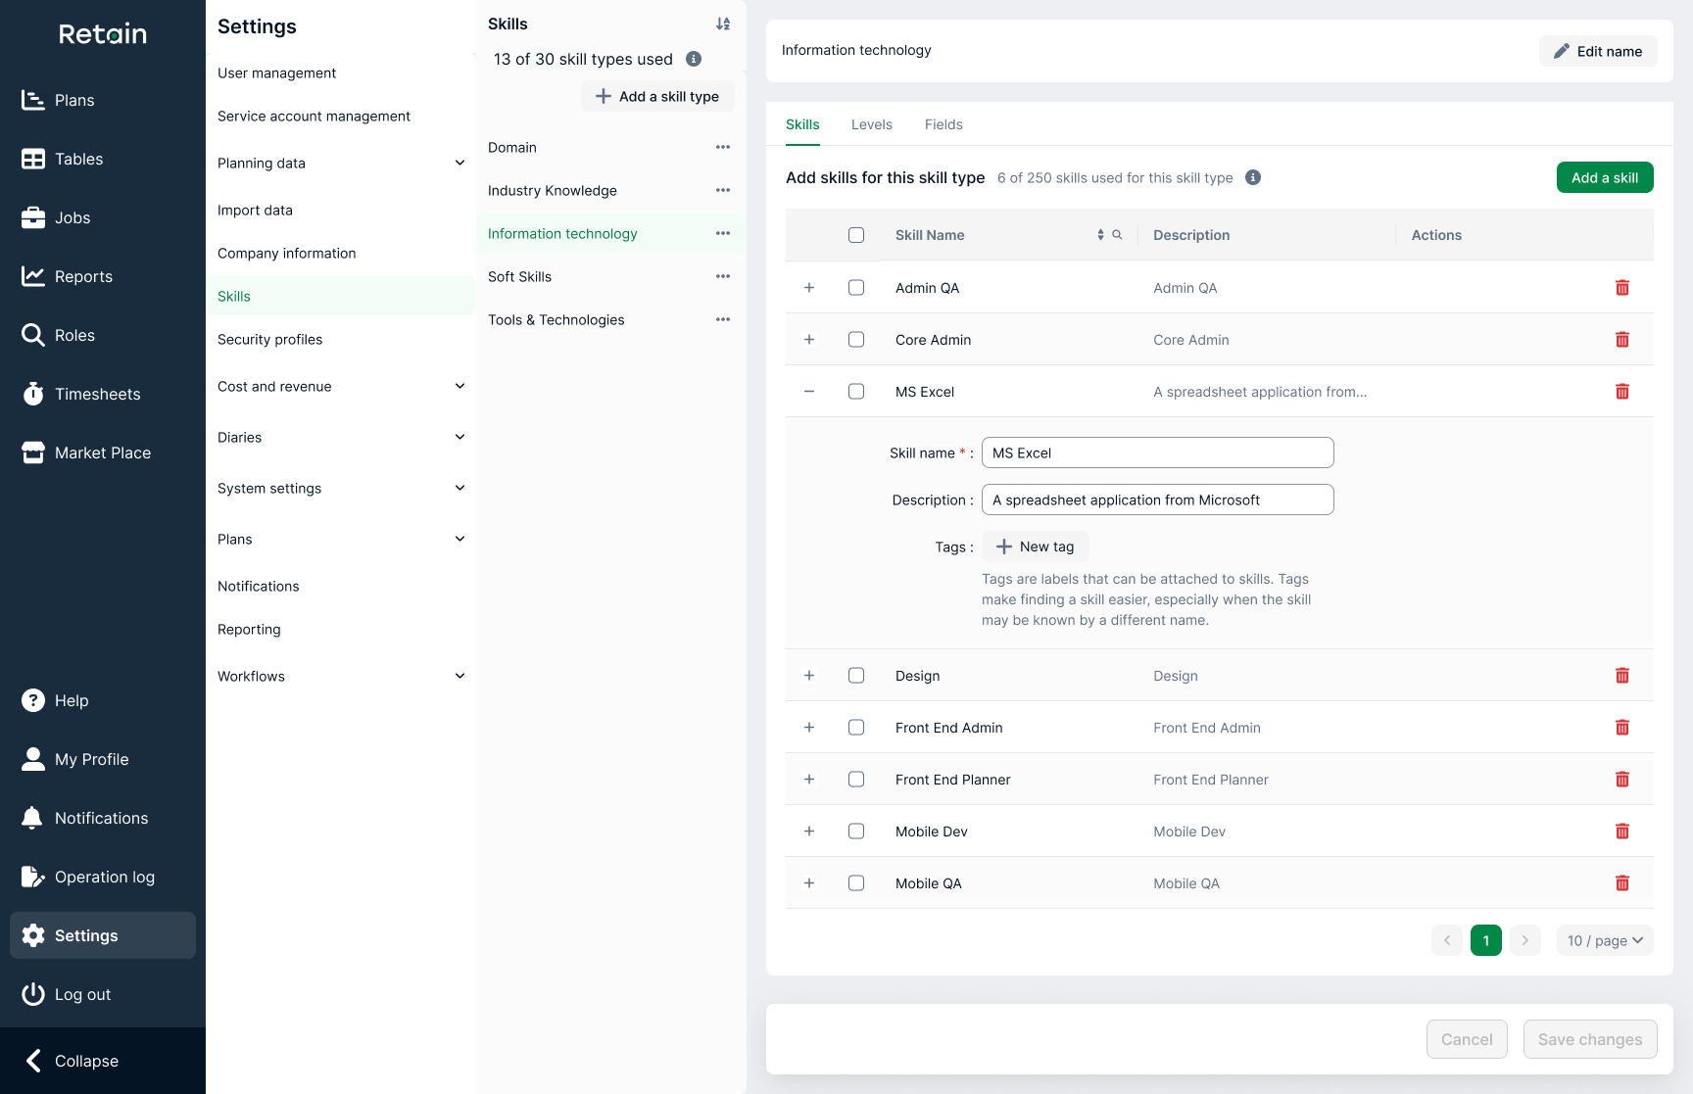Select the Plans icon in sidebar

tap(32, 100)
